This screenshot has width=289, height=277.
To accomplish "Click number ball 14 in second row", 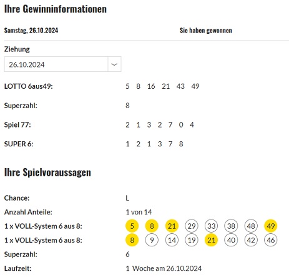I will coord(172,240).
